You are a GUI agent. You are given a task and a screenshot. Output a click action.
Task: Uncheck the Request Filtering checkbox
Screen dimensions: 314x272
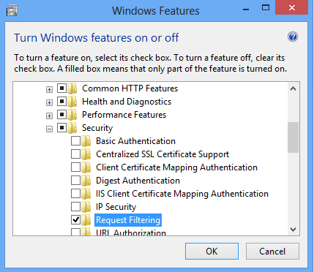[x=75, y=220]
